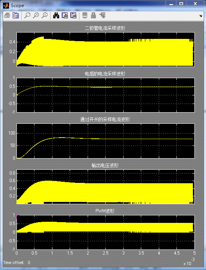
Task: Click the dock arrow at the toolbar's right end
Action: coord(201,16)
